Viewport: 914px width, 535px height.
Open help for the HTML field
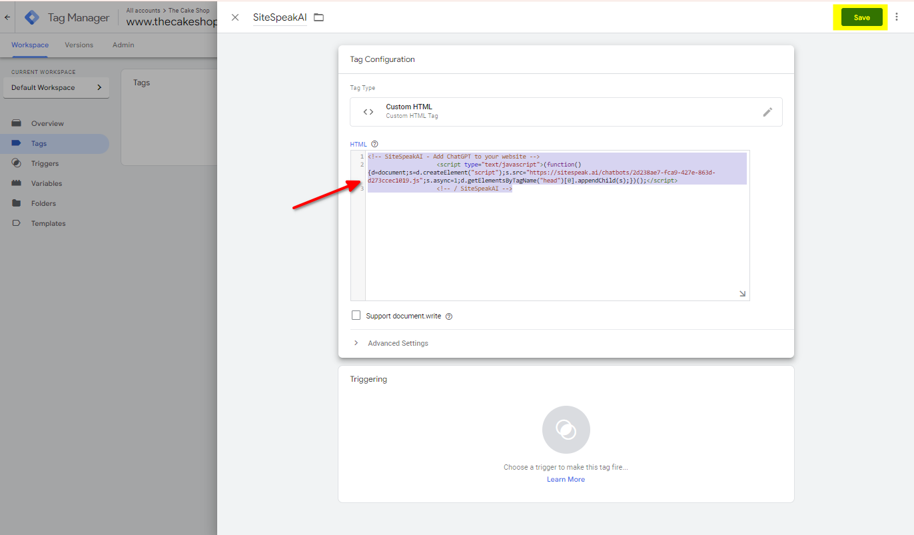(x=374, y=144)
